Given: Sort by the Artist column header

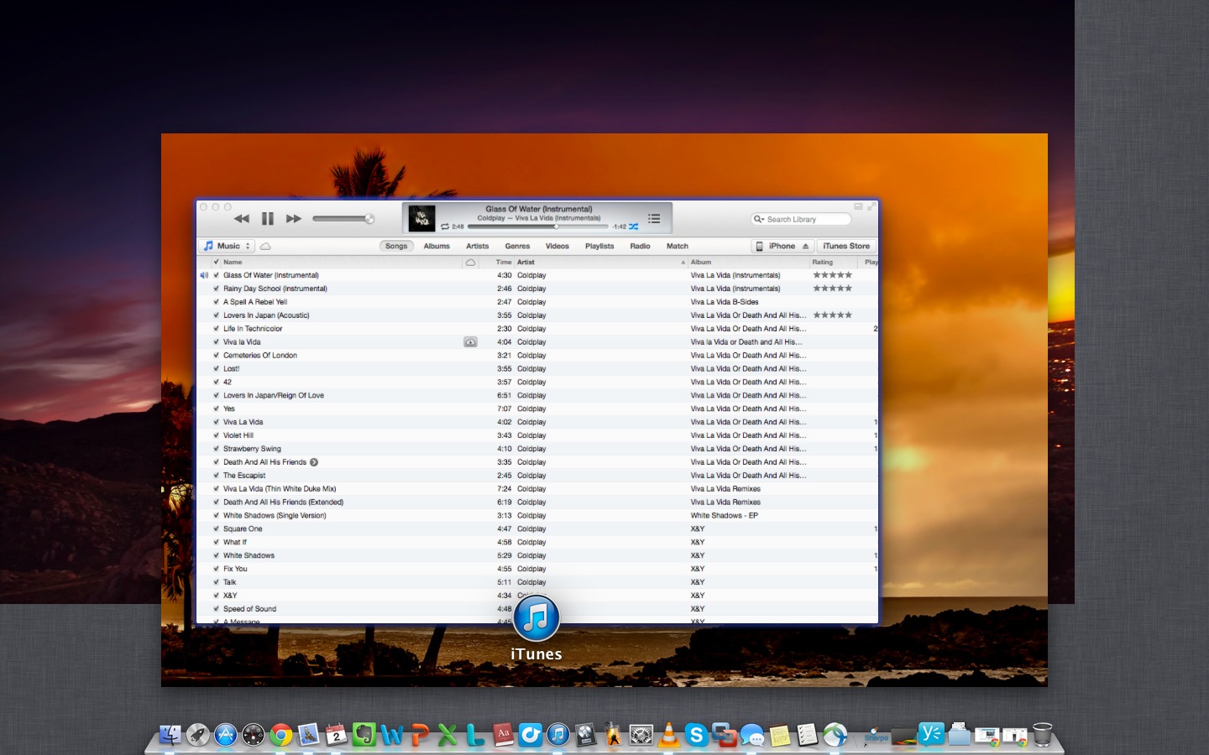Looking at the screenshot, I should 600,263.
